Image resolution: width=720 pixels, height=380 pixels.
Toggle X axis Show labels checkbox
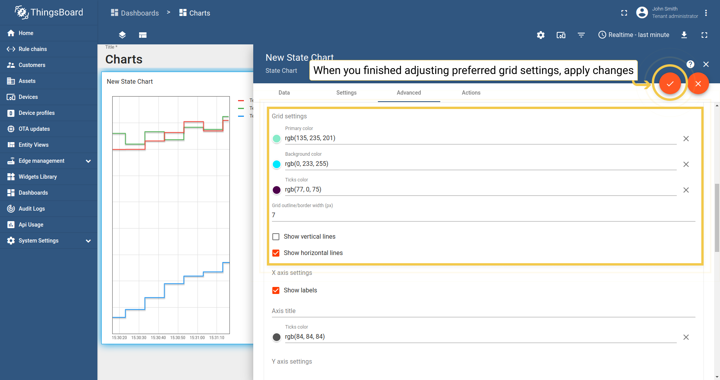click(276, 290)
